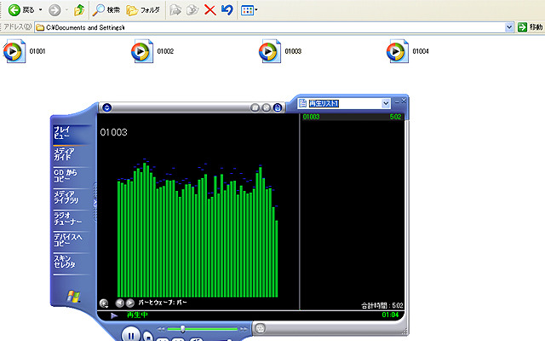Screen dimensions: 545x341
Task: Click the file name text 01004
Action: (x=421, y=51)
